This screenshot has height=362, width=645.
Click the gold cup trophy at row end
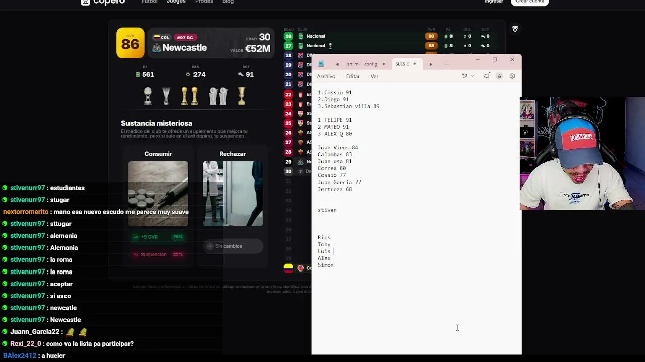(242, 96)
